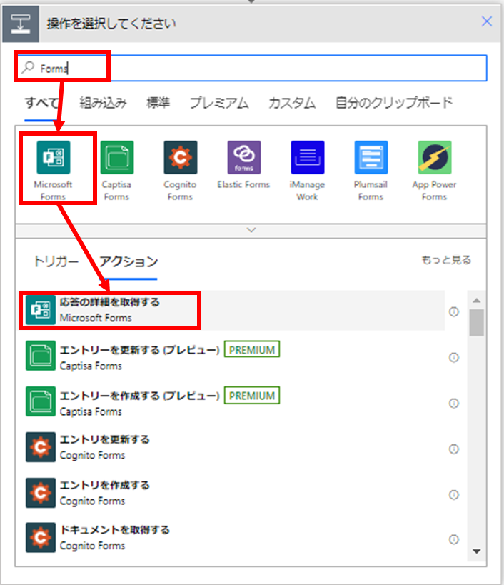Switch to the 組み込み tab
Viewport: 504px width, 585px height.
pyautogui.click(x=103, y=102)
